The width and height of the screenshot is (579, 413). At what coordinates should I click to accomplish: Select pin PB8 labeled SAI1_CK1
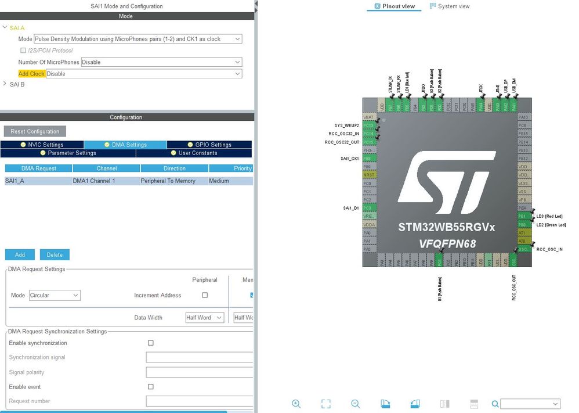point(369,158)
